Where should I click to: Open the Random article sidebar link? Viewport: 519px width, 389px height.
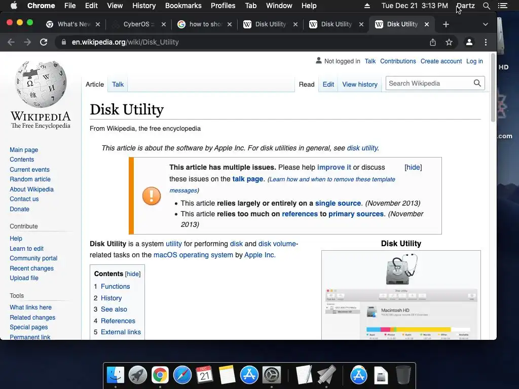coord(30,179)
